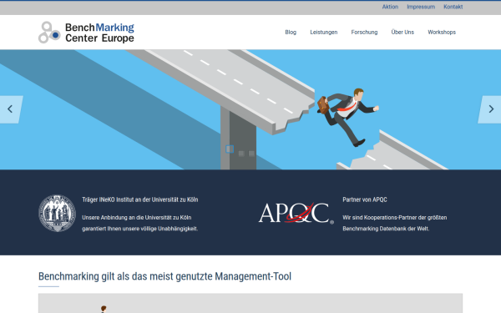Click the Universität zu Köln seal
Viewport: 501px width, 313px height.
(x=57, y=214)
